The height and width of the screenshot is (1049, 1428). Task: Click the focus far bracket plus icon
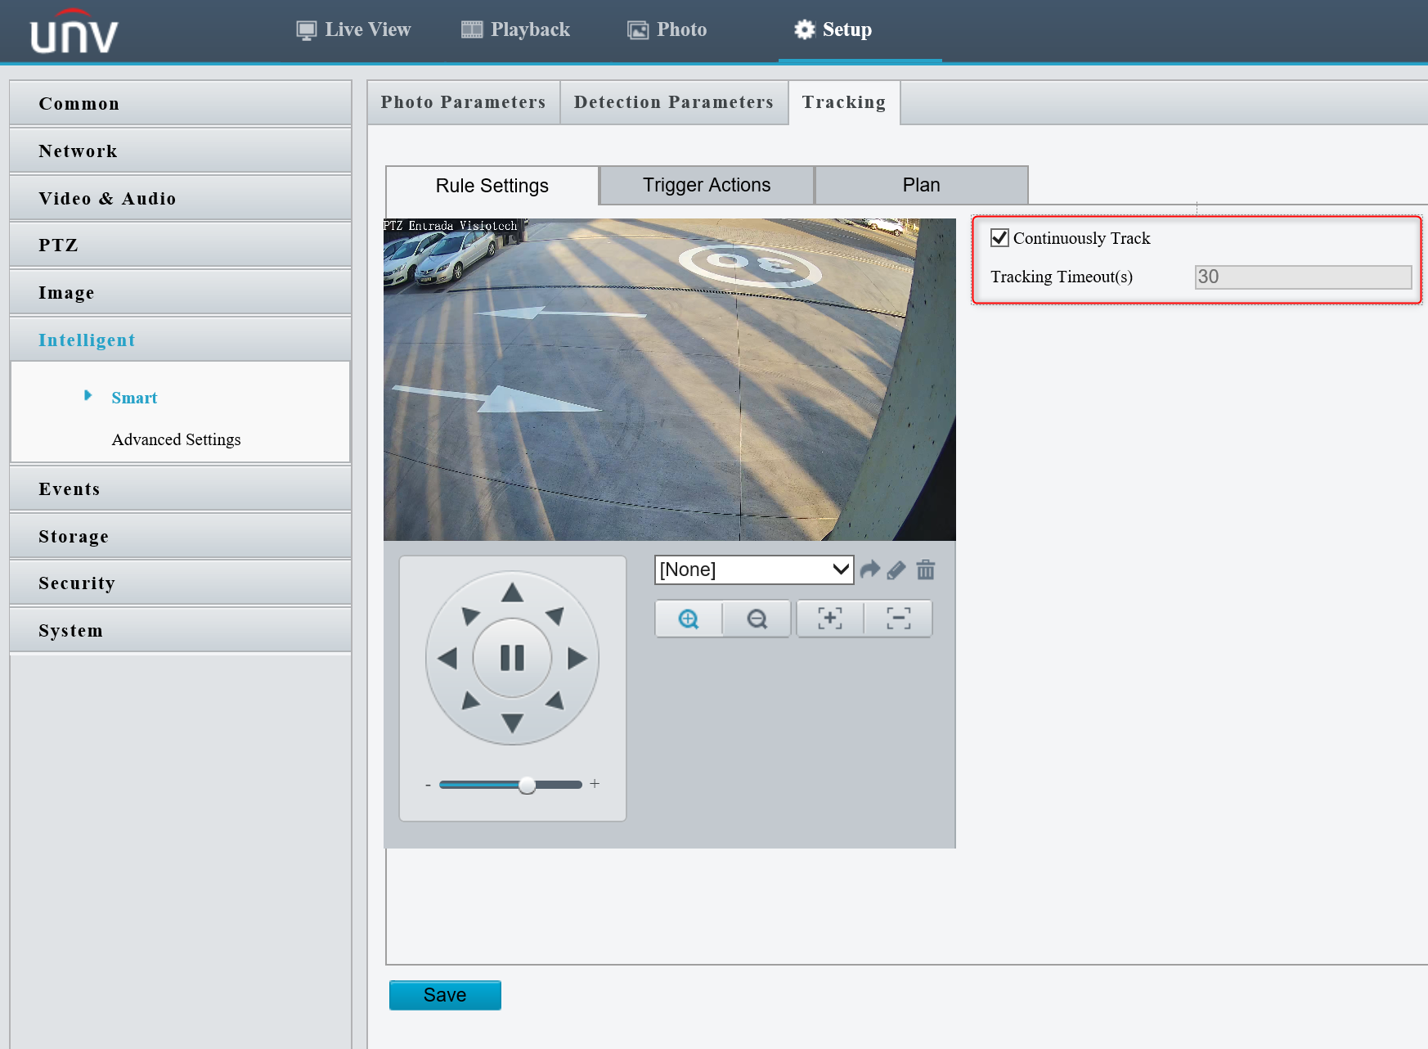pyautogui.click(x=830, y=619)
